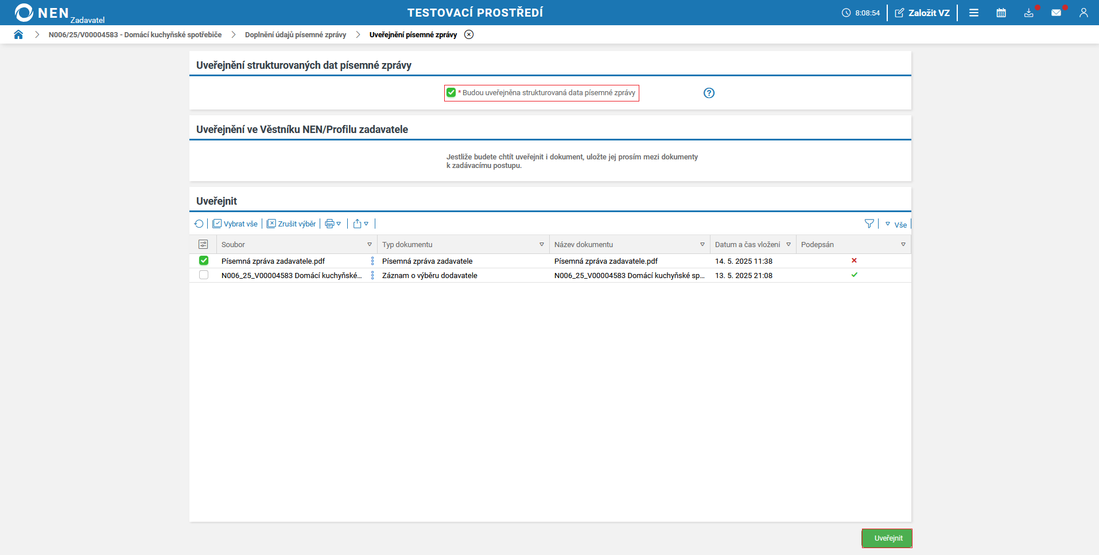This screenshot has height=555, width=1099.
Task: Close the Uveřejnění písemné zprávy breadcrumb
Action: click(x=469, y=35)
